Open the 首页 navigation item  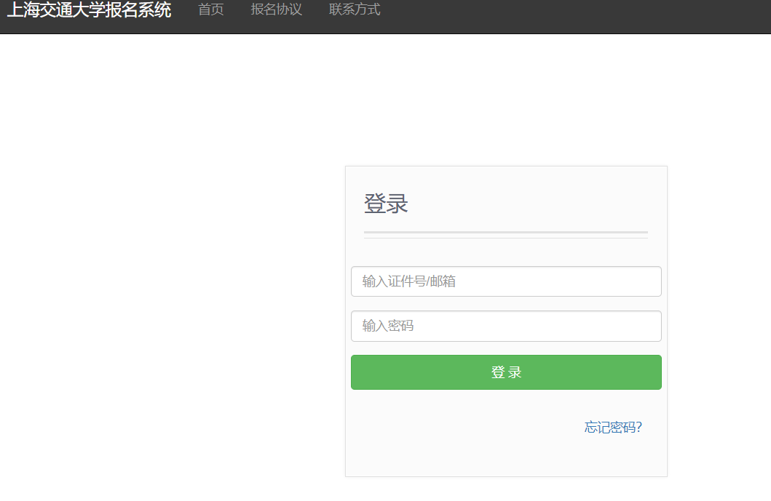(x=210, y=10)
